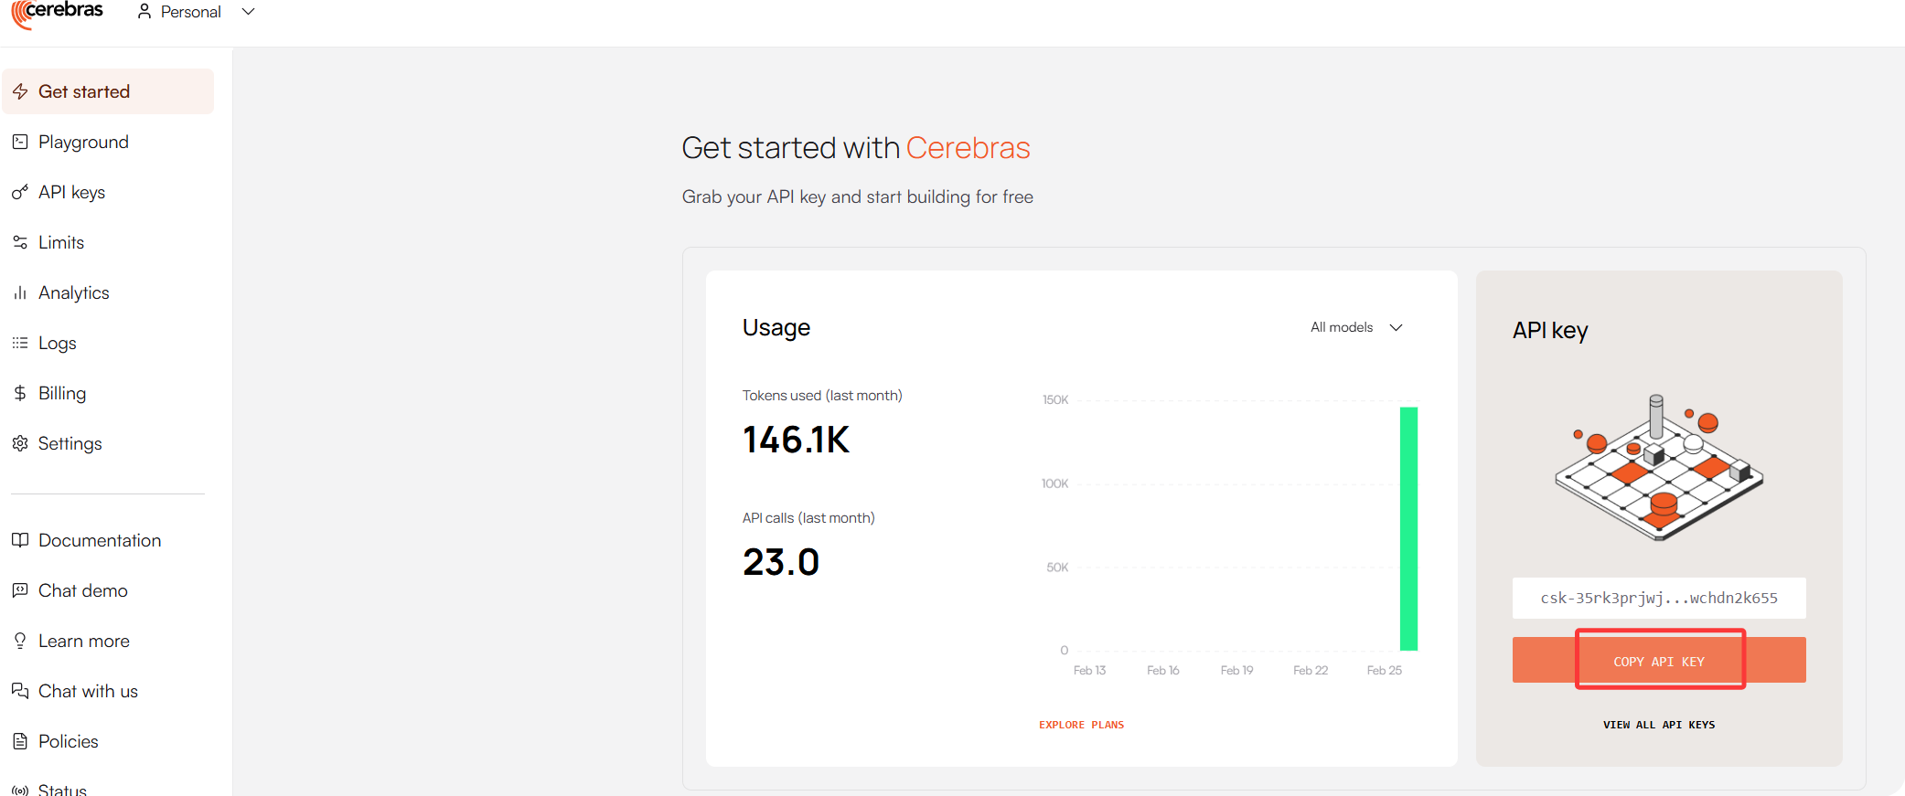Click the key icon for API keys
This screenshot has height=796, width=1905.
(20, 192)
